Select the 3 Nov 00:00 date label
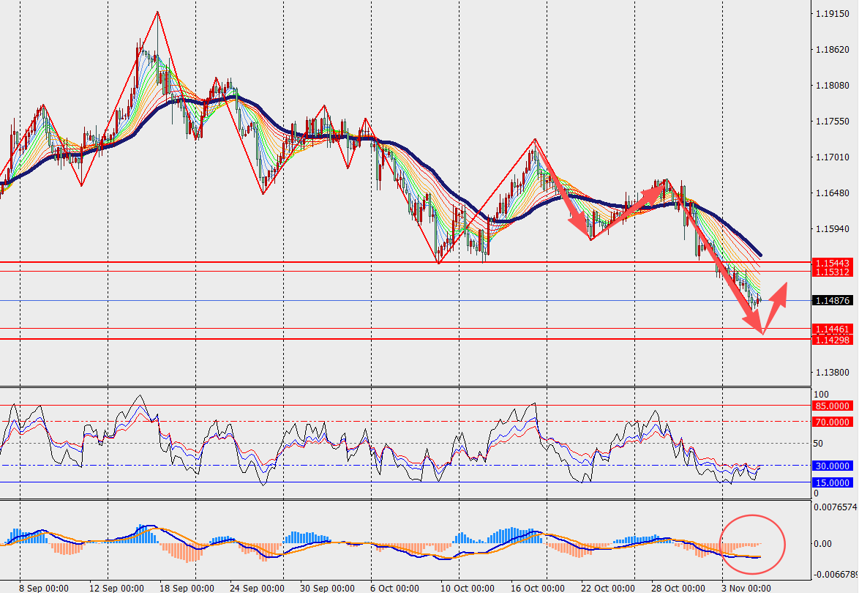 (745, 587)
